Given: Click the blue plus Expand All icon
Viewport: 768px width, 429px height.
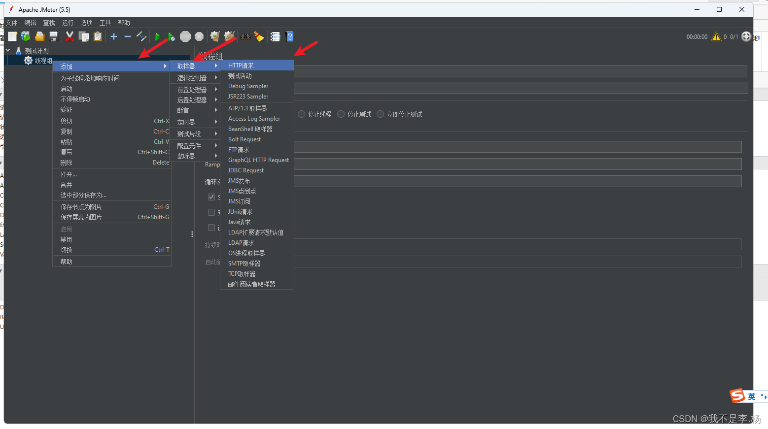Looking at the screenshot, I should click(114, 36).
